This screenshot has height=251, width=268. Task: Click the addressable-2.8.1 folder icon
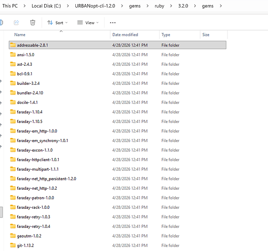[x=13, y=45]
